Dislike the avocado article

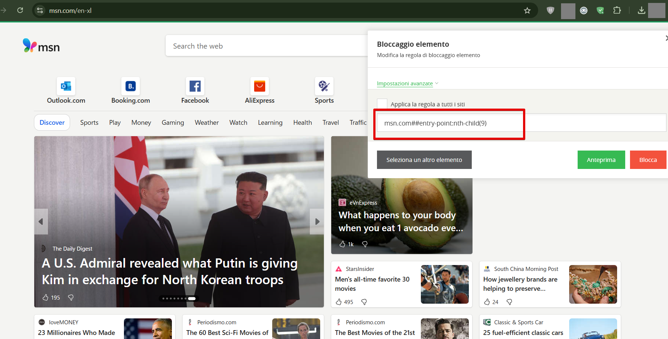(x=365, y=244)
